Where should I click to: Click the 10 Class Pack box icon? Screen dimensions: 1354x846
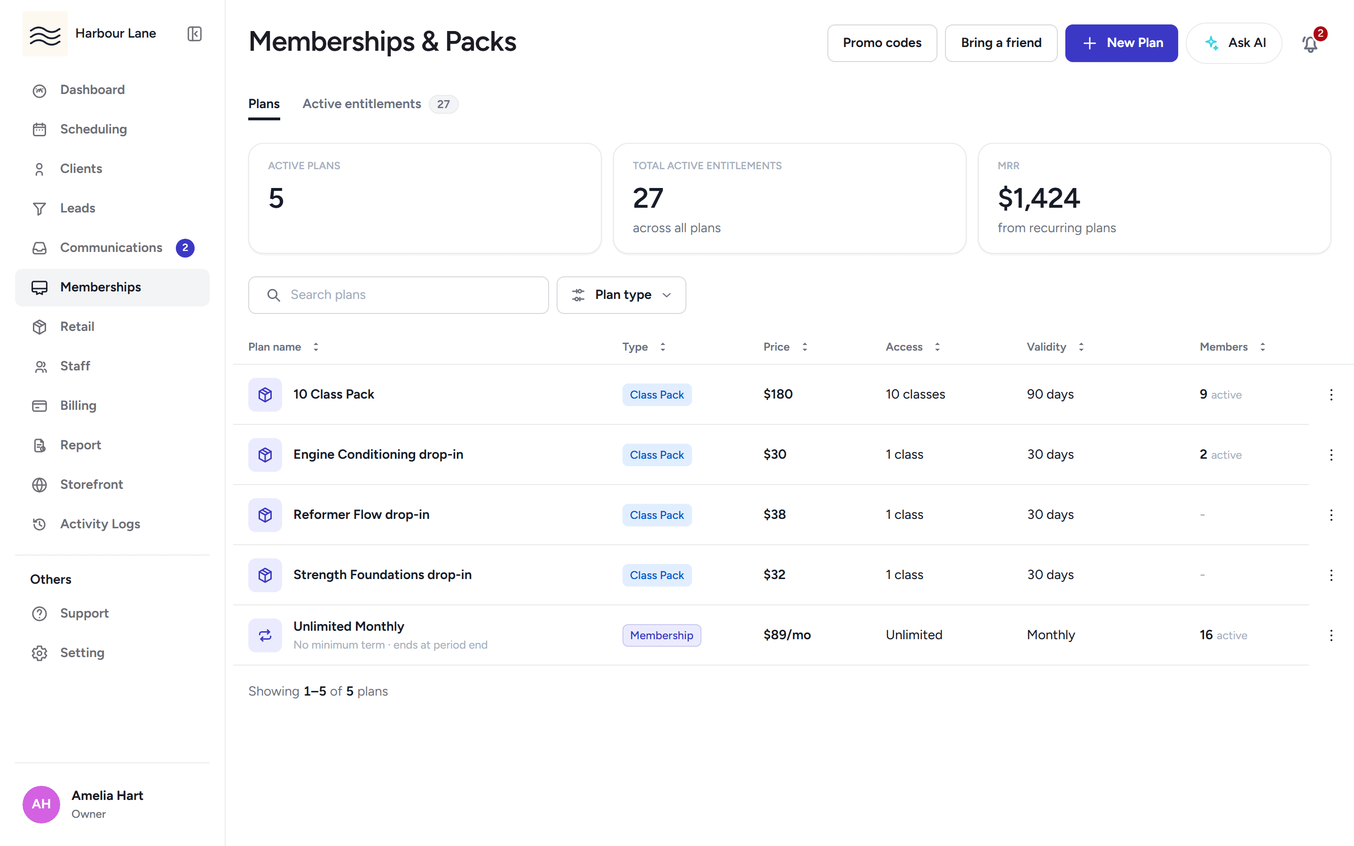(x=265, y=394)
